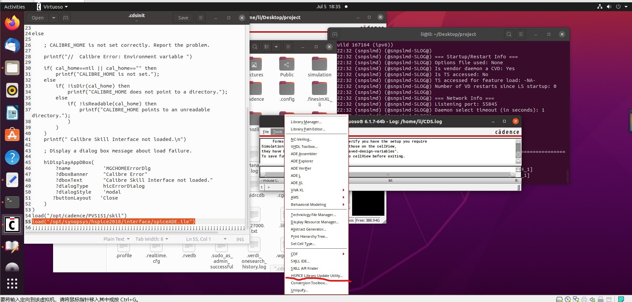Open the File menu in the Virtuoso log window
The height and width of the screenshot is (302, 632).
(265, 132)
